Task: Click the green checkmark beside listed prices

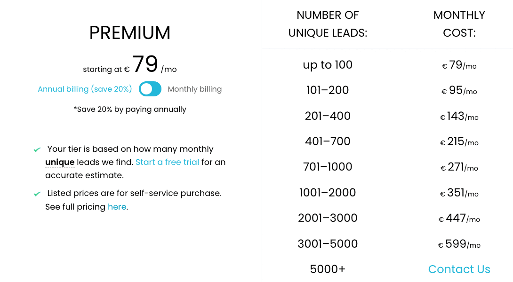Action: coord(37,194)
